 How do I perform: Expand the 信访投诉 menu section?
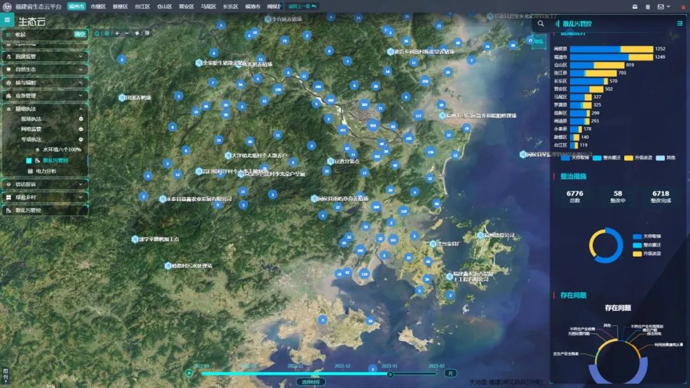[x=45, y=184]
